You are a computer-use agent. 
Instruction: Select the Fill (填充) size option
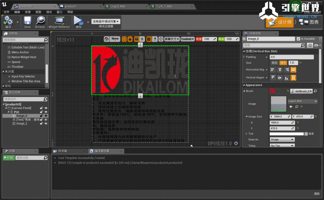tap(283, 63)
